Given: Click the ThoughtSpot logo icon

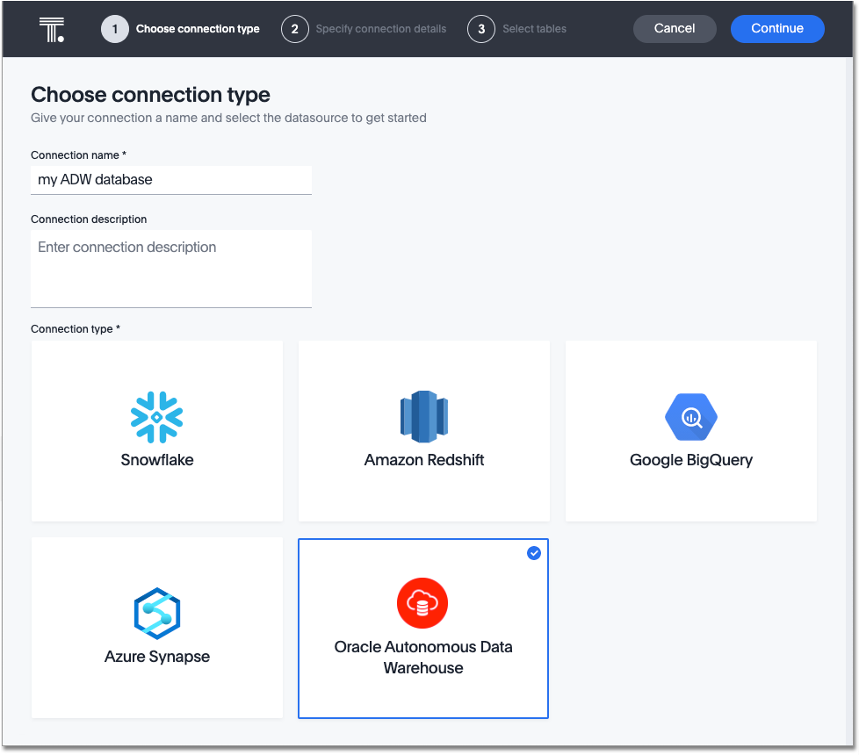Looking at the screenshot, I should point(52,29).
